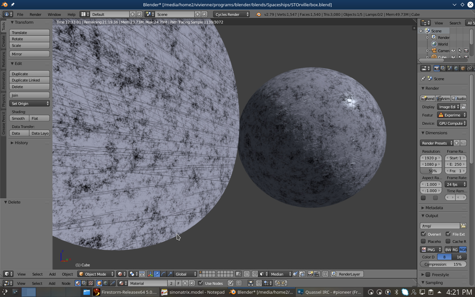Toggle Camera visibility eye in outliner
Screen dimensions: 475x297
tap(453, 50)
